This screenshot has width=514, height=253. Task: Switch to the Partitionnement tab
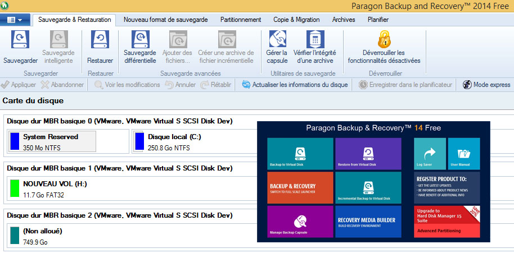pyautogui.click(x=241, y=20)
